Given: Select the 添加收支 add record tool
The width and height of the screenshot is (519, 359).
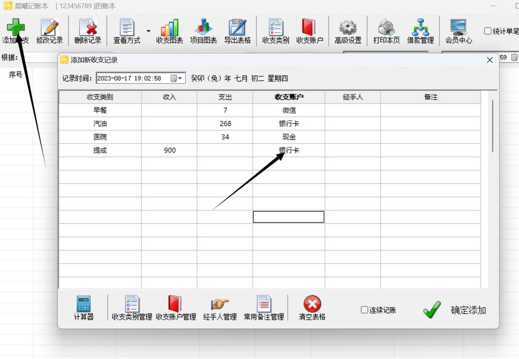Looking at the screenshot, I should [16, 30].
